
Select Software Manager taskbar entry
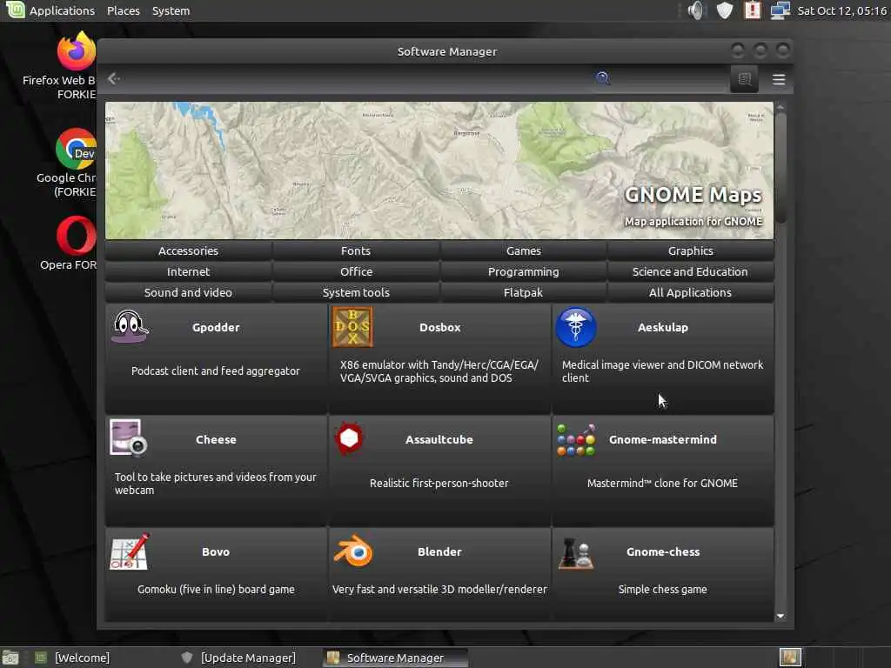pos(395,658)
